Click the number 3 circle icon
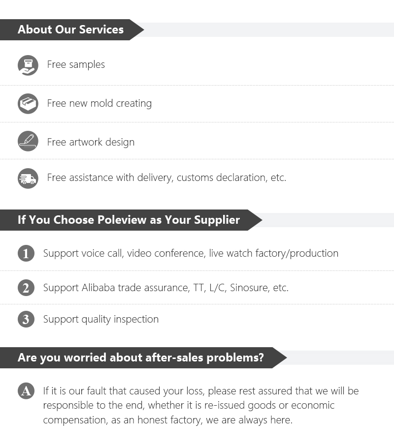 click(26, 320)
